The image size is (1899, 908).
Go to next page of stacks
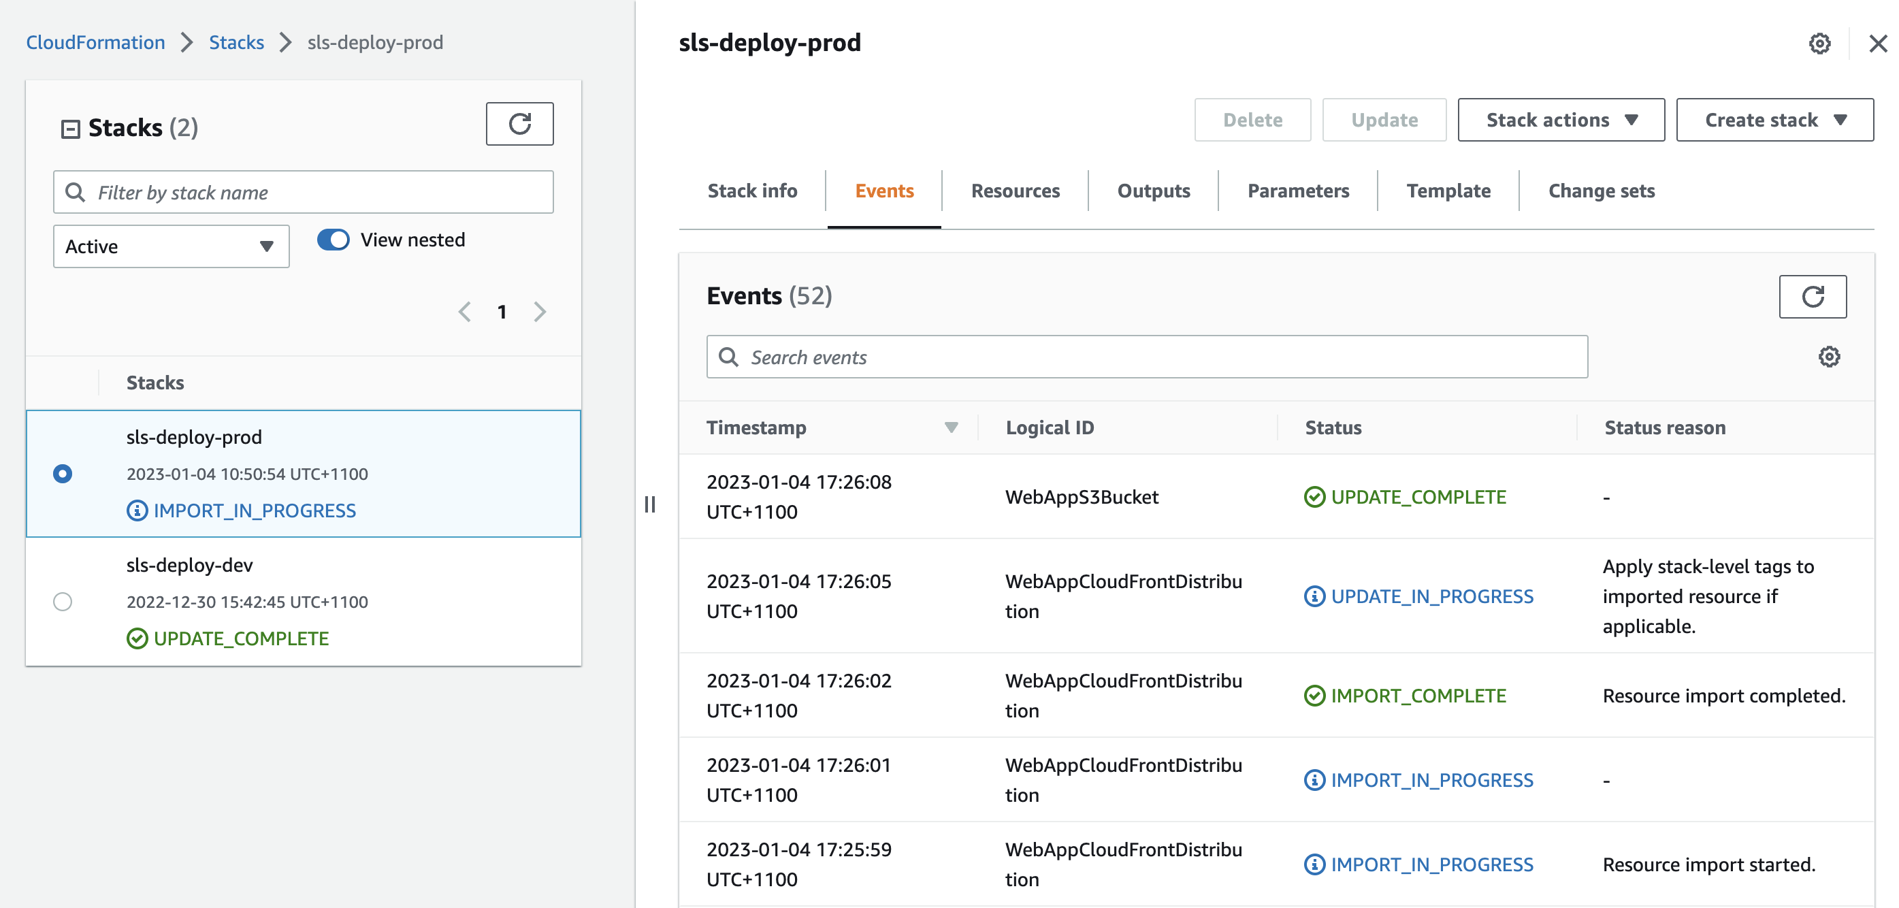point(540,312)
